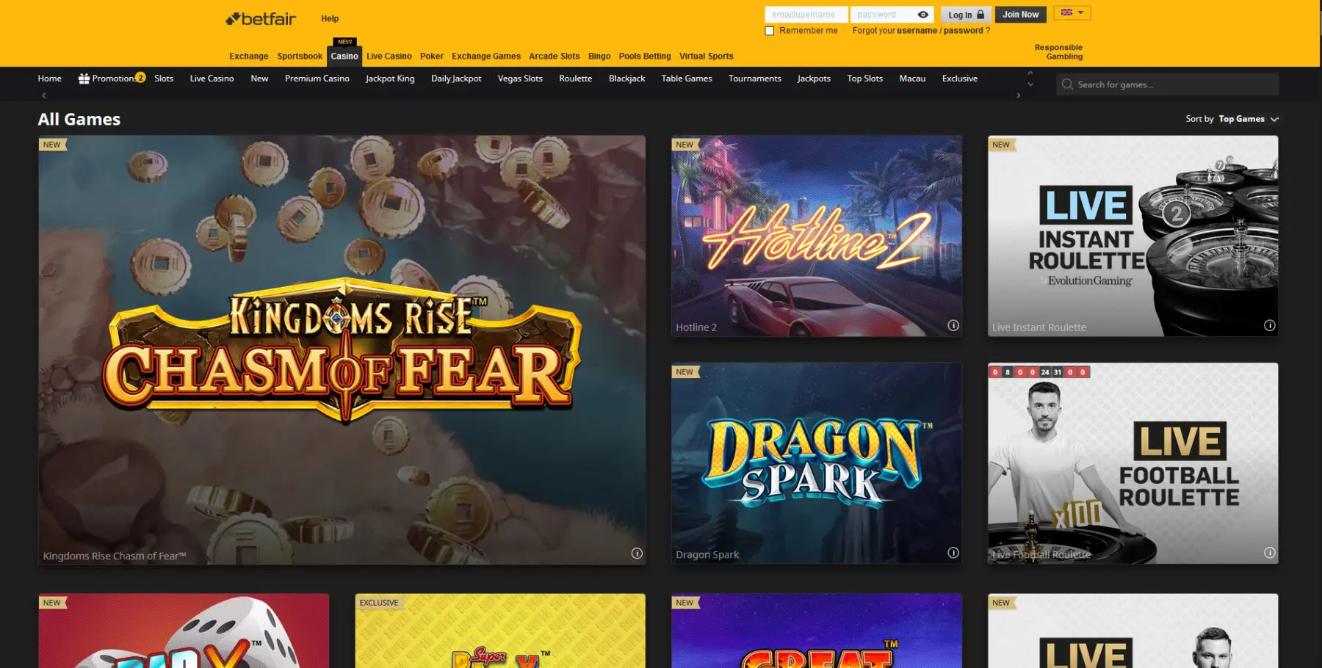Open the language flag dropdown
Screen dimensions: 1322x668
pyautogui.click(x=1072, y=12)
